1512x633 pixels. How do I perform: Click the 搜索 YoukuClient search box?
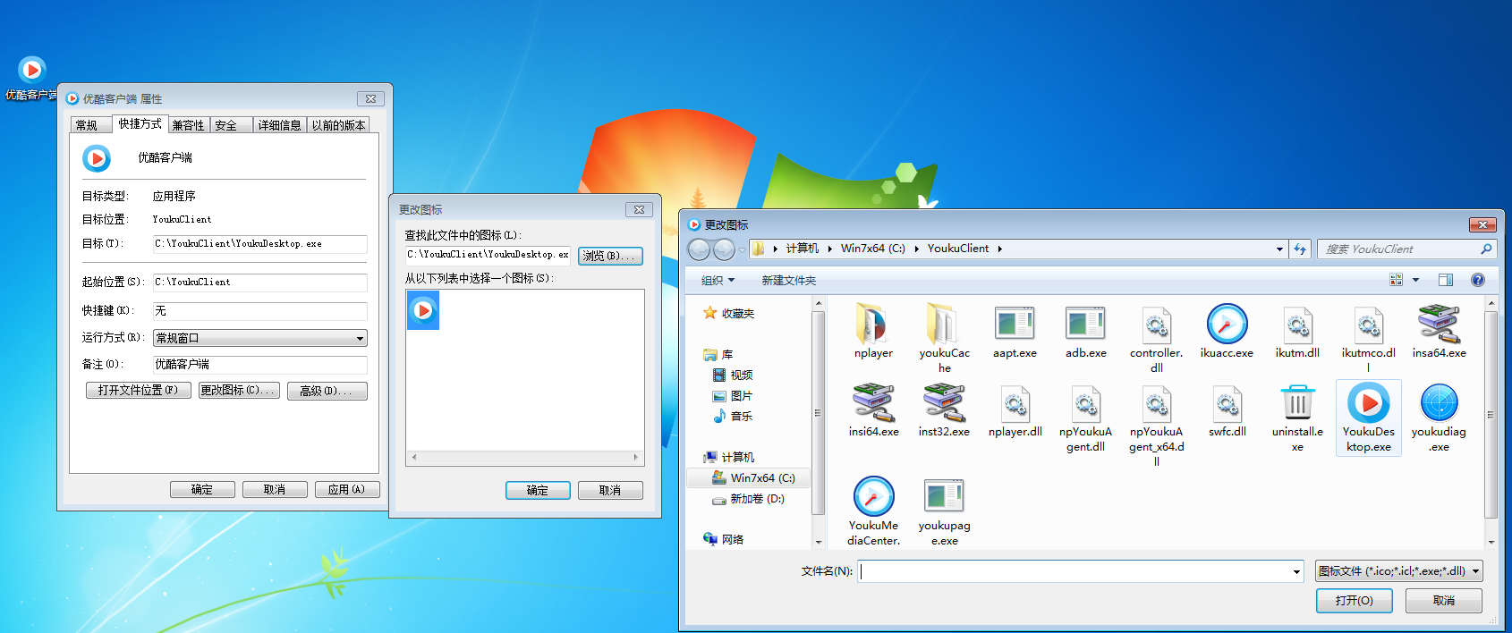click(1407, 249)
